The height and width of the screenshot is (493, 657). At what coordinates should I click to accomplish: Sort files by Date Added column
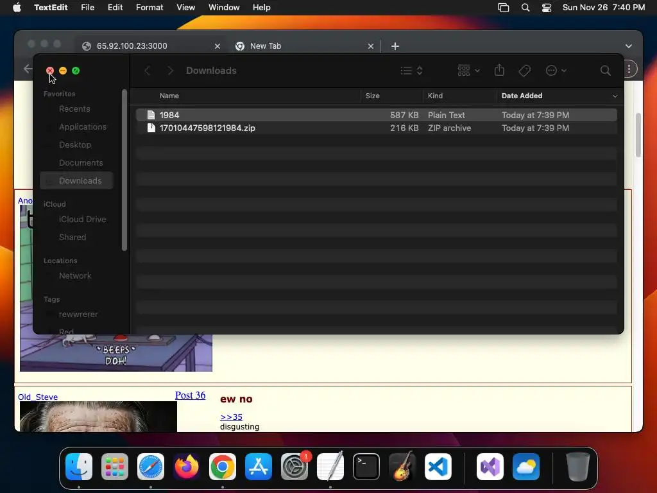pyautogui.click(x=522, y=96)
